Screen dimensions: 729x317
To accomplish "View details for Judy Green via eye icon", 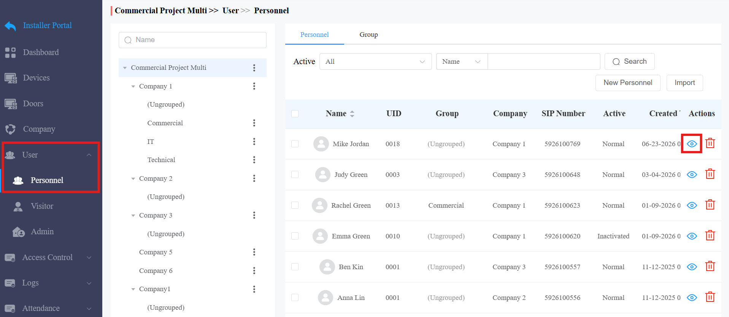I will click(692, 175).
